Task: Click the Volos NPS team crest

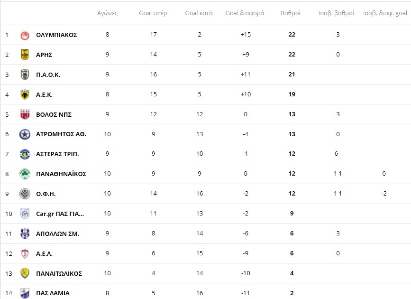Action: (x=25, y=114)
